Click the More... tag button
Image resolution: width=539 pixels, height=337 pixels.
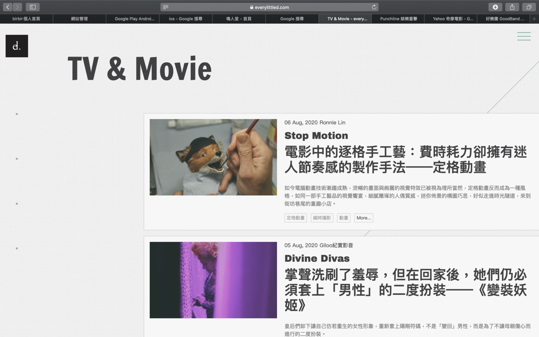pos(364,218)
